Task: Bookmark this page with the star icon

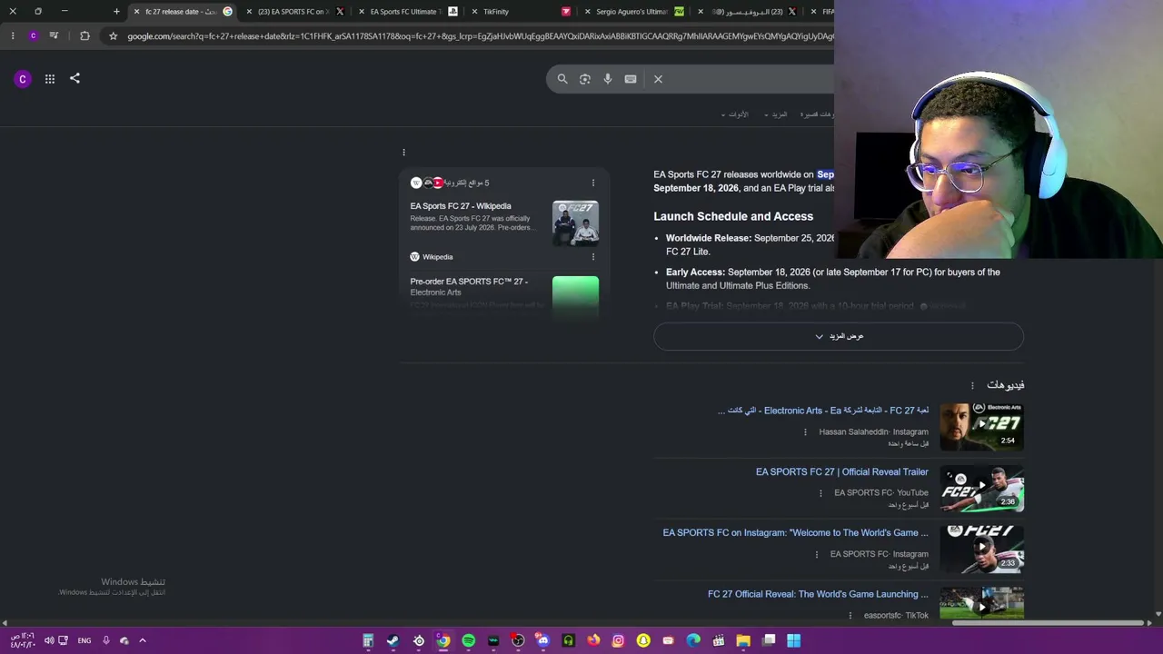Action: coord(113,36)
